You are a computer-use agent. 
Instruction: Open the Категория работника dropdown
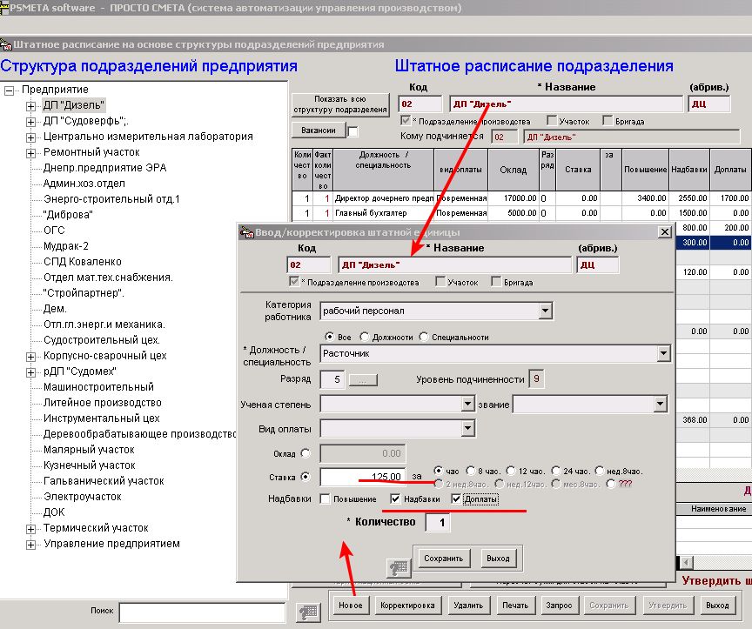545,310
